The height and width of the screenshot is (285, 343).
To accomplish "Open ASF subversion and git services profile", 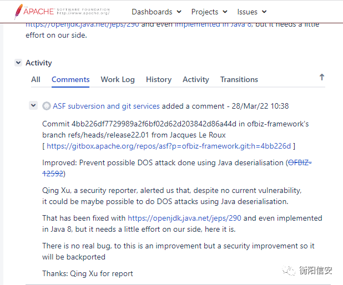I will pyautogui.click(x=106, y=106).
